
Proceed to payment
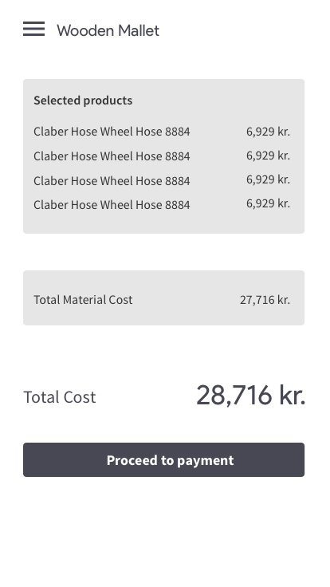pos(164,459)
